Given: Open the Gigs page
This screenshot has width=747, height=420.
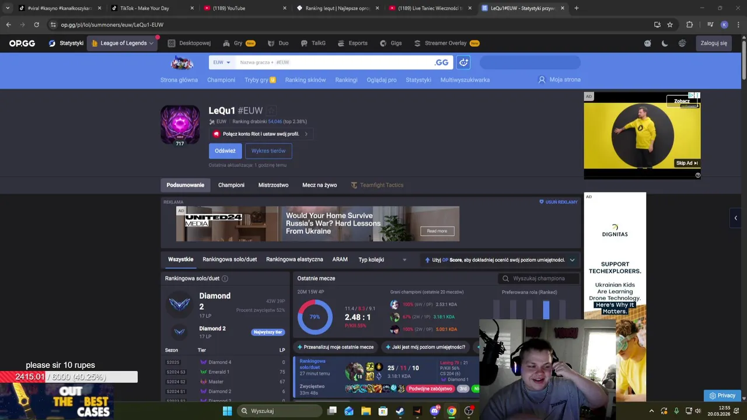Looking at the screenshot, I should click(391, 43).
